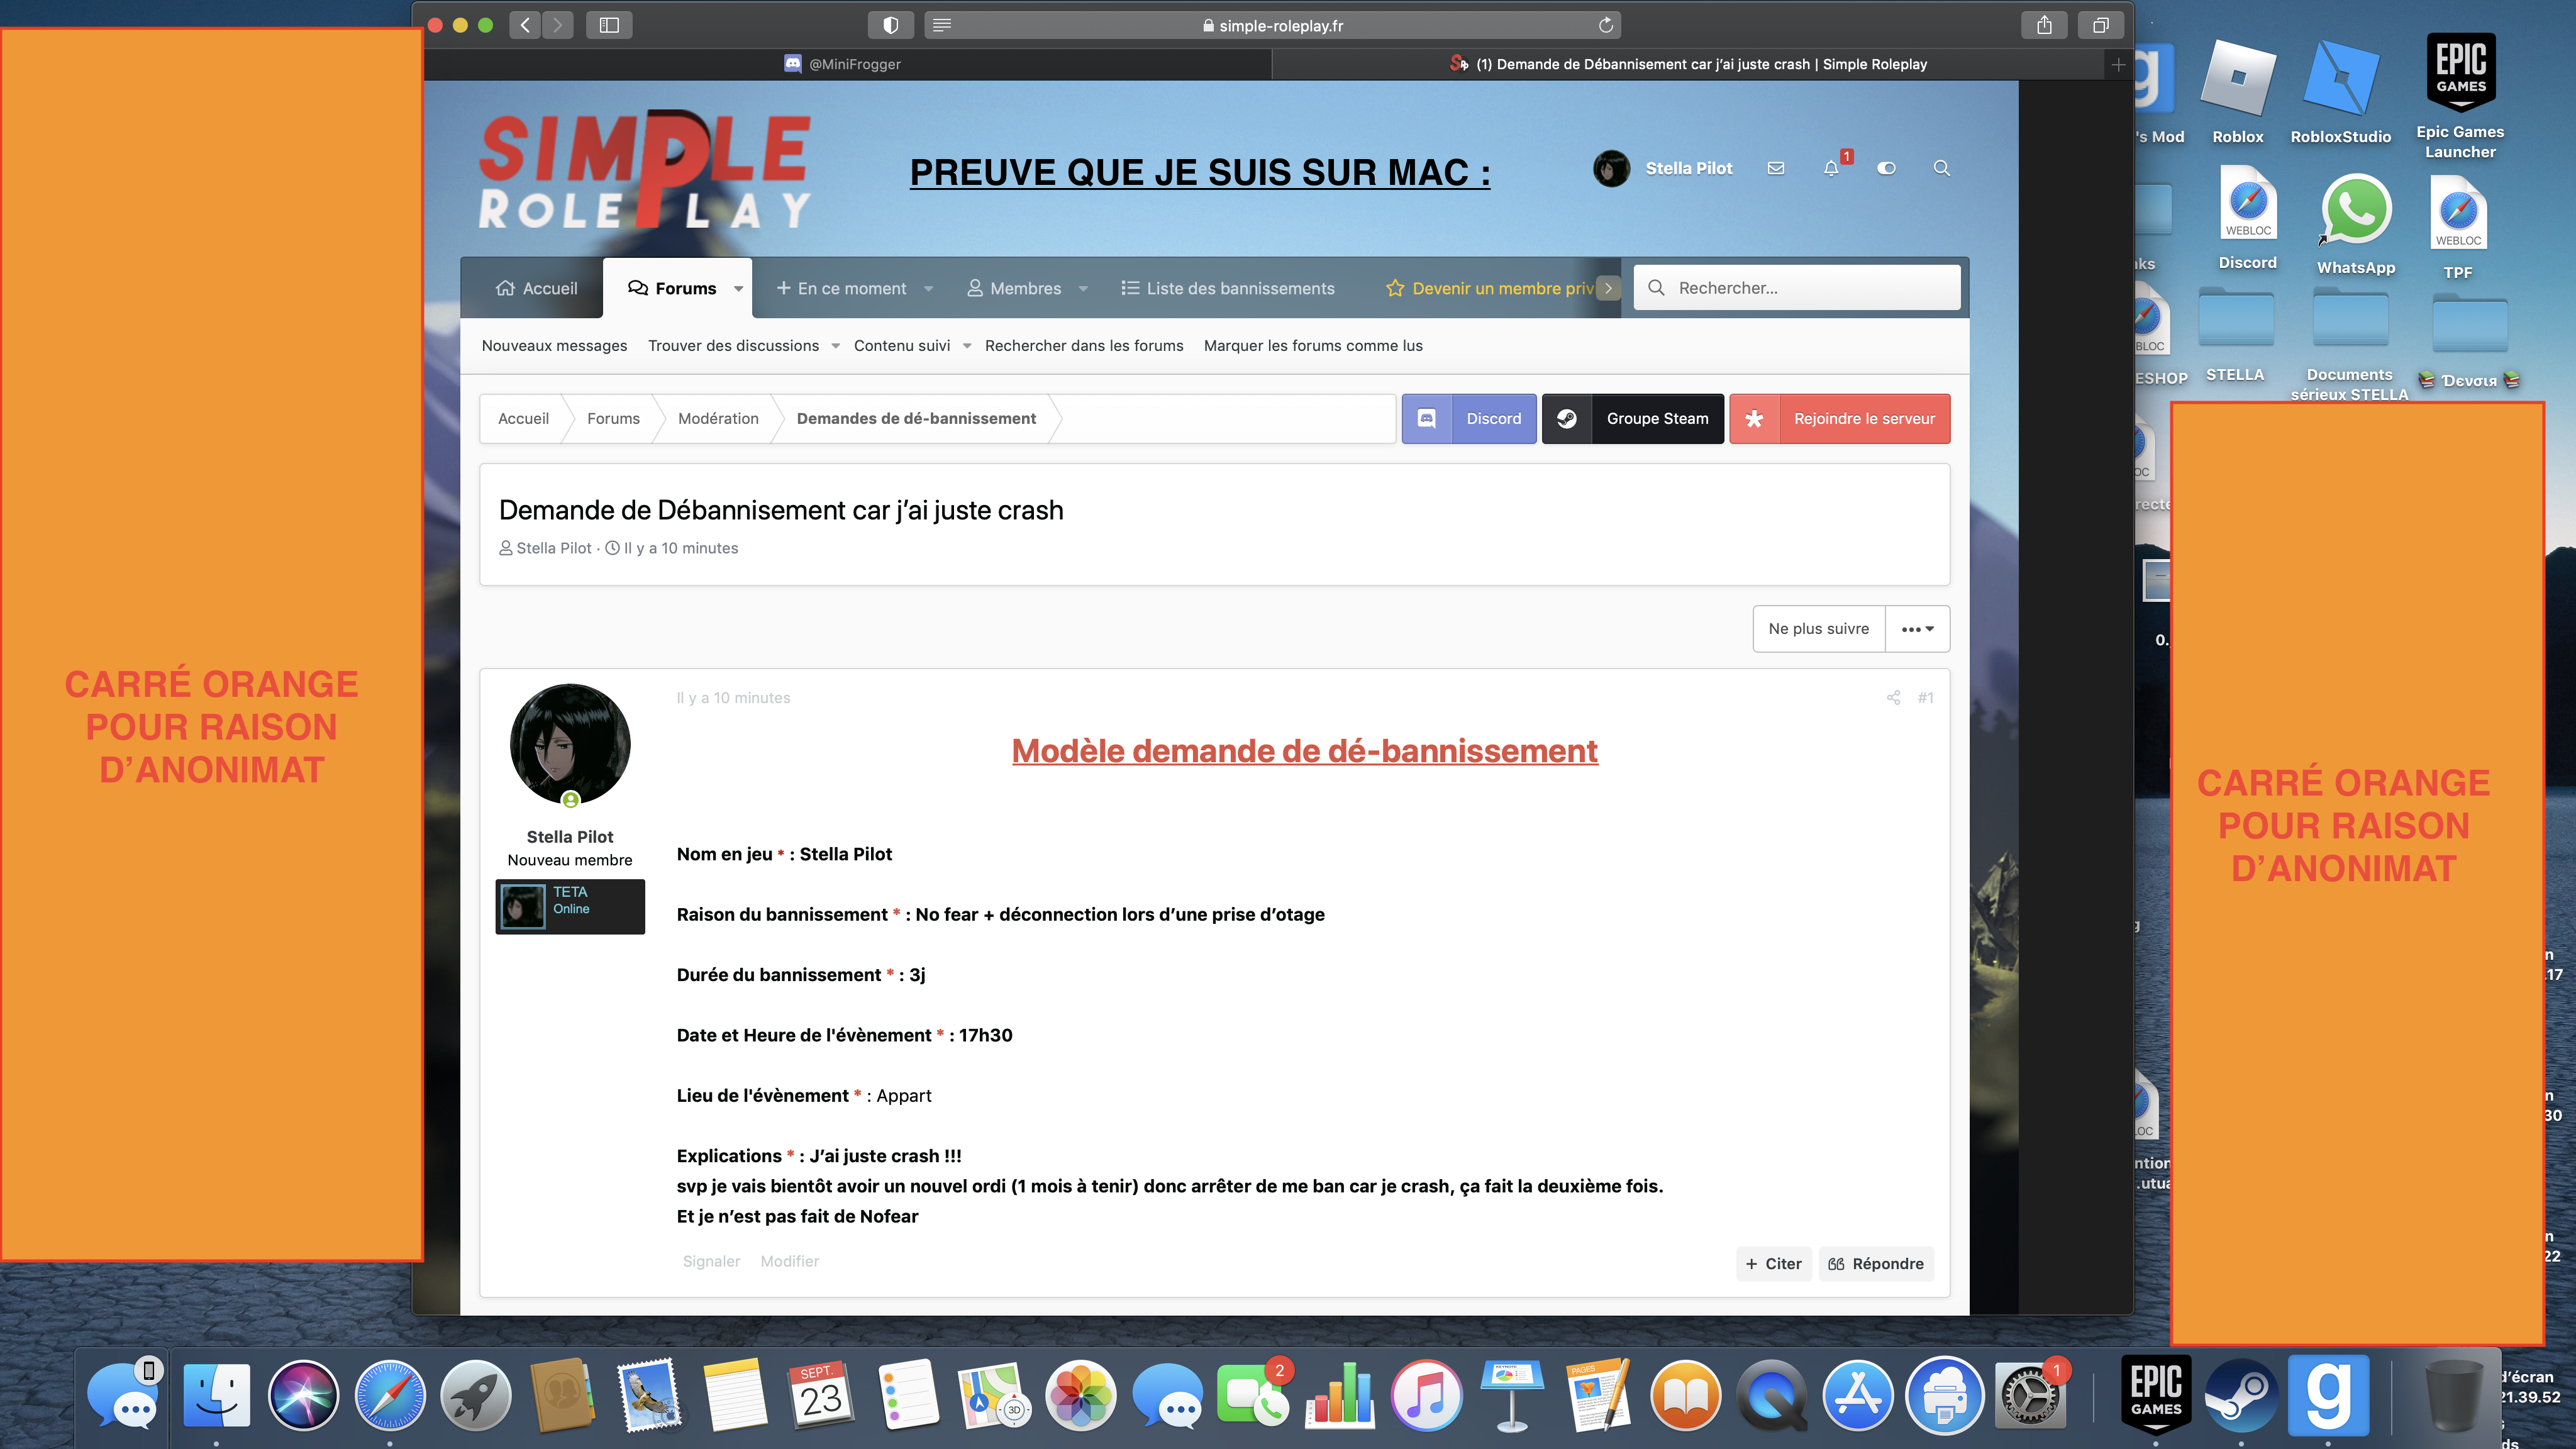
Task: Switch to the @MiniFrogger tab
Action: 842,64
